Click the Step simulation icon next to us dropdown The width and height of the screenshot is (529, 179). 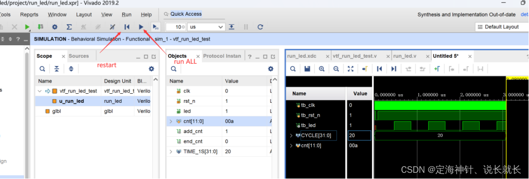coord(232,27)
